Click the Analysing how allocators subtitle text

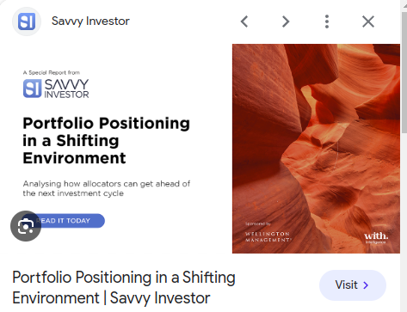click(x=107, y=188)
